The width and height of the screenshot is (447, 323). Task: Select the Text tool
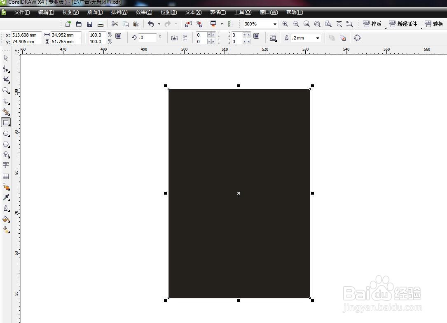click(x=6, y=165)
